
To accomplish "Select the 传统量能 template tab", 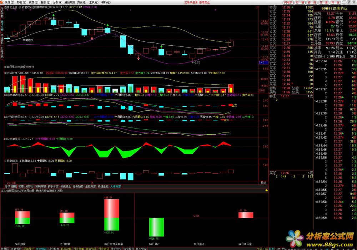I will (103, 186).
